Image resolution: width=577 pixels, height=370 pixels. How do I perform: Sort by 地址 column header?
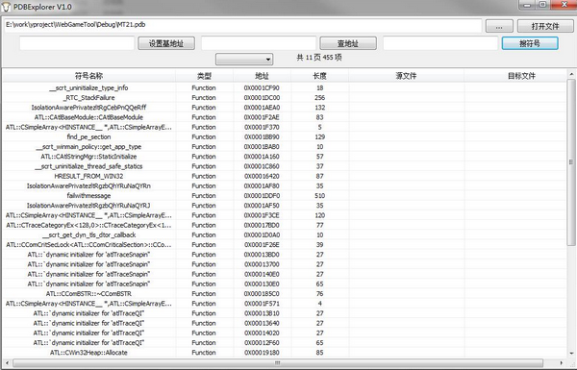click(262, 76)
